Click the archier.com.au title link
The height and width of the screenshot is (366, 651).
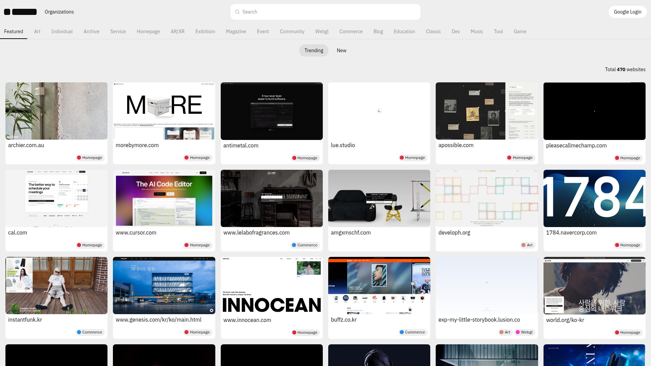point(26,145)
